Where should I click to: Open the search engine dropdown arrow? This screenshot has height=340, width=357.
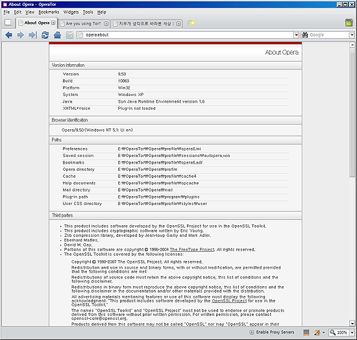point(352,35)
